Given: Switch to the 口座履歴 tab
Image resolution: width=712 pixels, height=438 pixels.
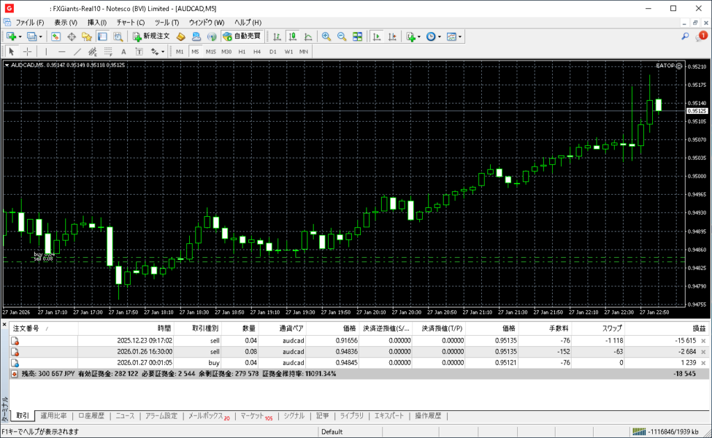Looking at the screenshot, I should [x=91, y=416].
